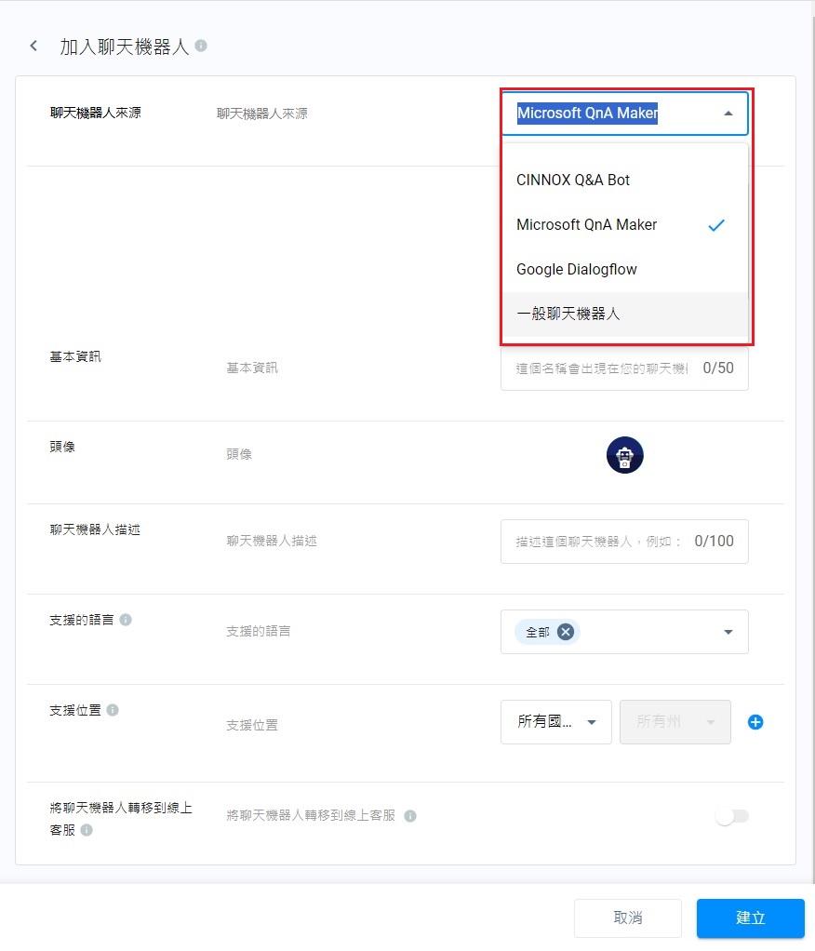Viewport: 815px width, 951px height.
Task: Select CINNOX Q&A Bot option
Action: coord(625,181)
